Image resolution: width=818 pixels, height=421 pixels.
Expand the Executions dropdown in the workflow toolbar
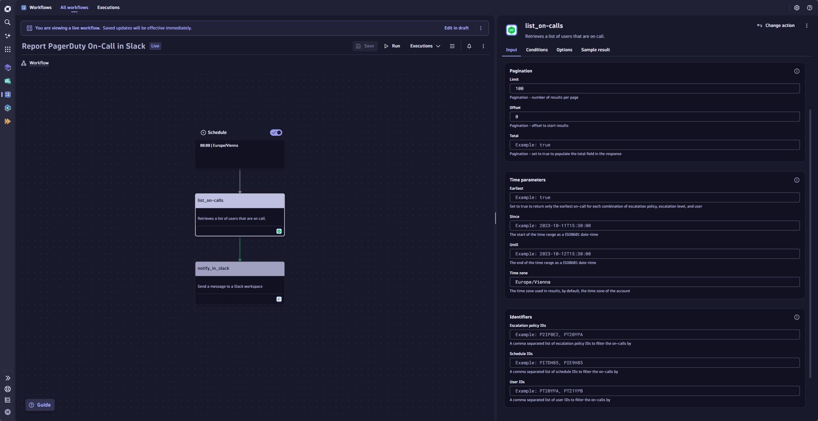tap(425, 46)
